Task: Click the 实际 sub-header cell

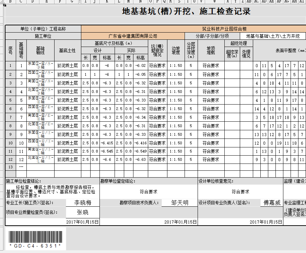Action: (x=131, y=50)
